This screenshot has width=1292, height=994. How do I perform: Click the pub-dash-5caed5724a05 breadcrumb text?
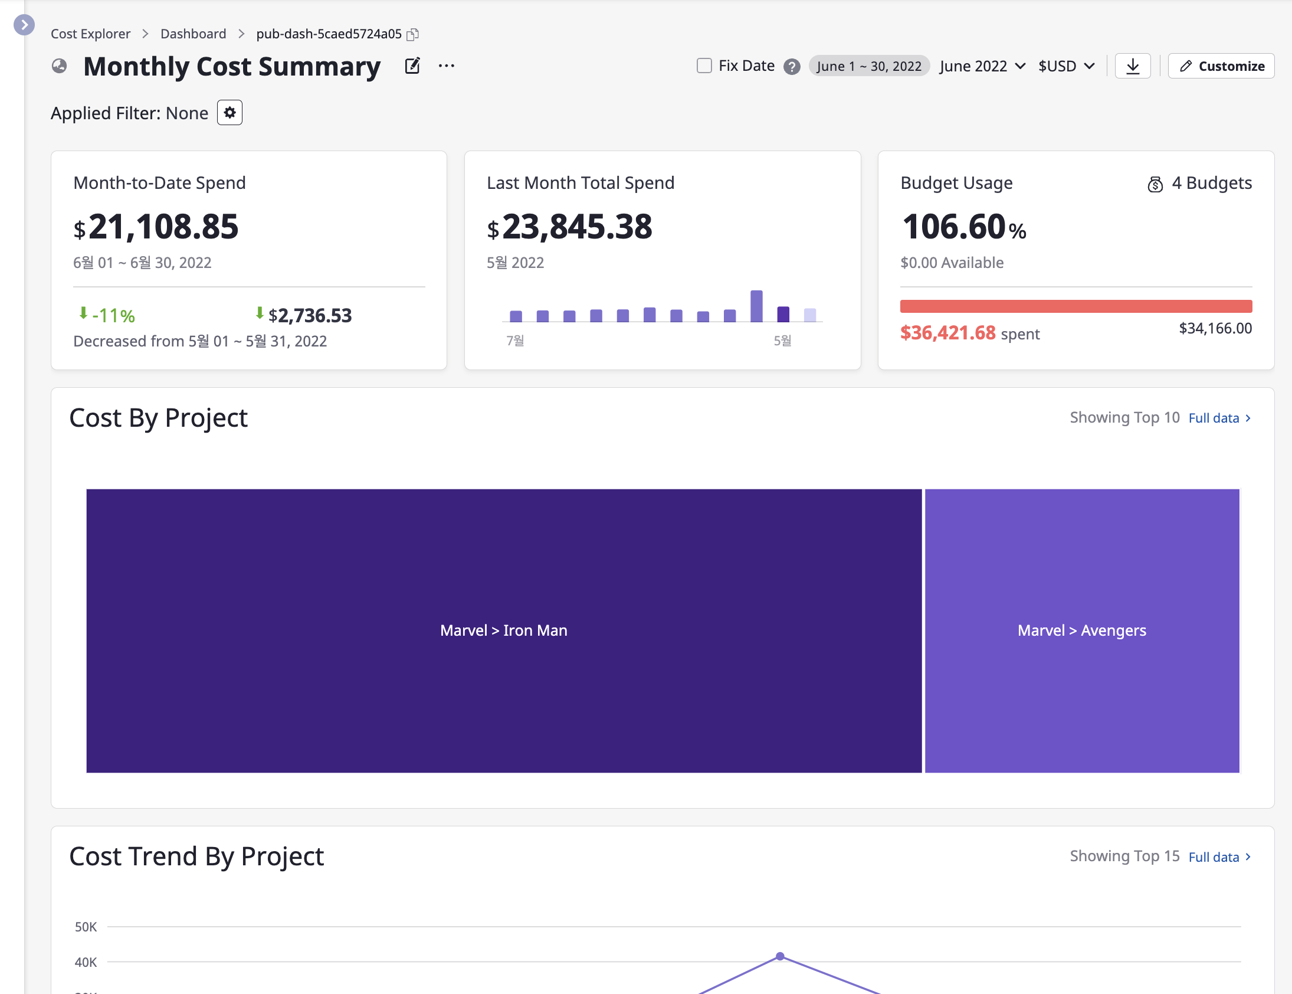point(329,34)
